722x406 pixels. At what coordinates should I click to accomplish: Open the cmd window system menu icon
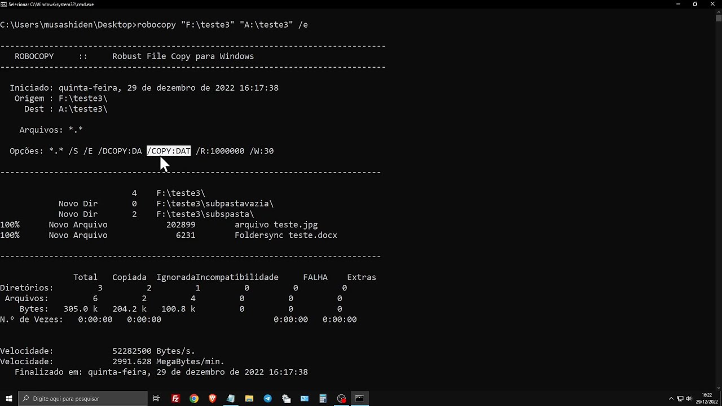[x=3, y=4]
